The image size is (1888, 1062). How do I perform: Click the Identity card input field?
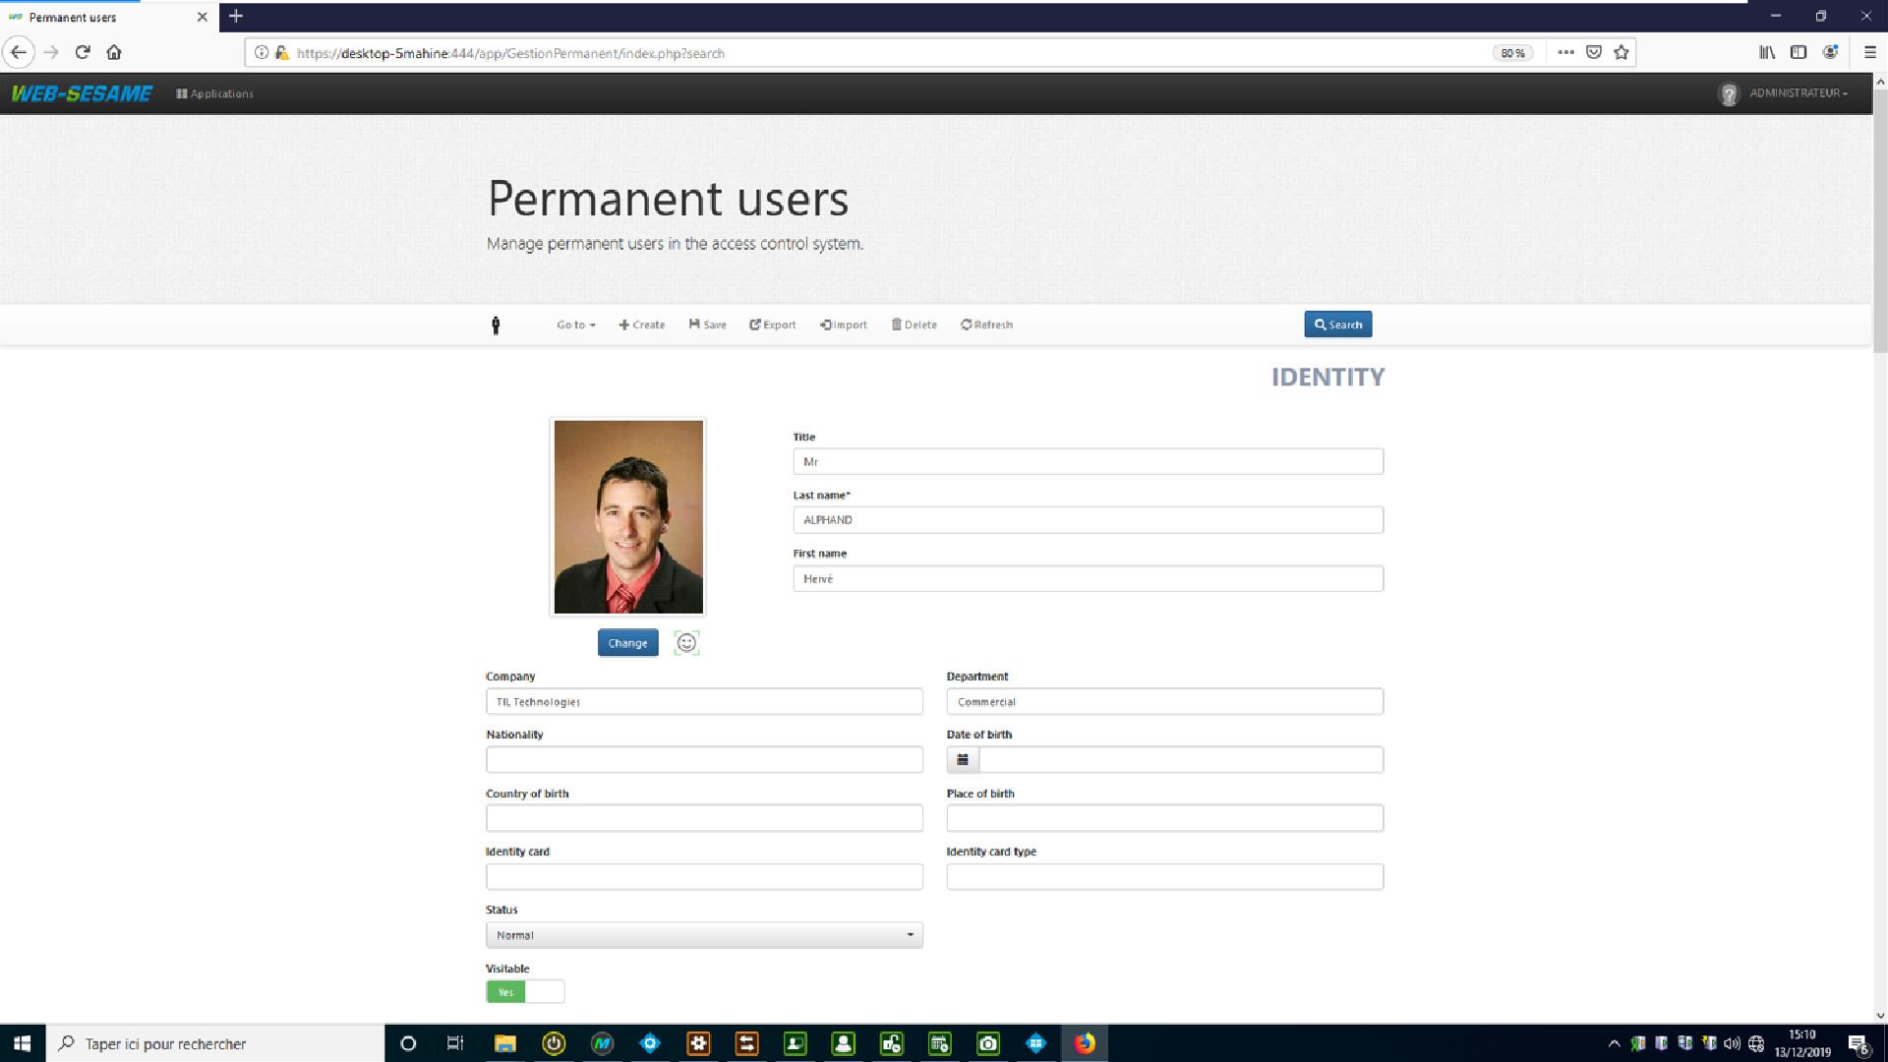click(704, 876)
